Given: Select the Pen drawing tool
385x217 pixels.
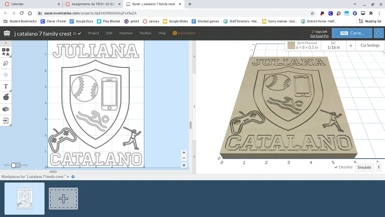Looking at the screenshot, I should 5,63.
